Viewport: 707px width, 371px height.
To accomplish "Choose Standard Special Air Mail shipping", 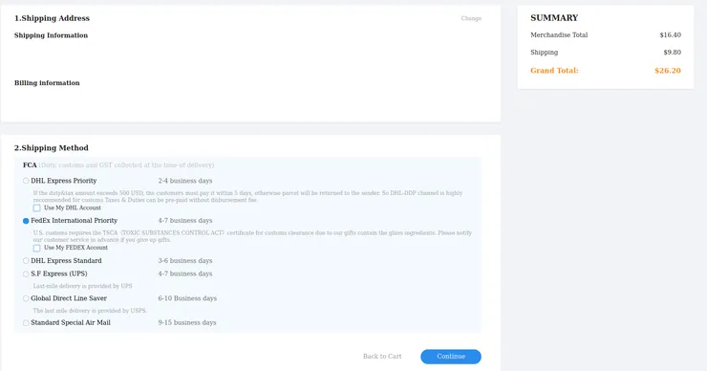I will [x=26, y=322].
